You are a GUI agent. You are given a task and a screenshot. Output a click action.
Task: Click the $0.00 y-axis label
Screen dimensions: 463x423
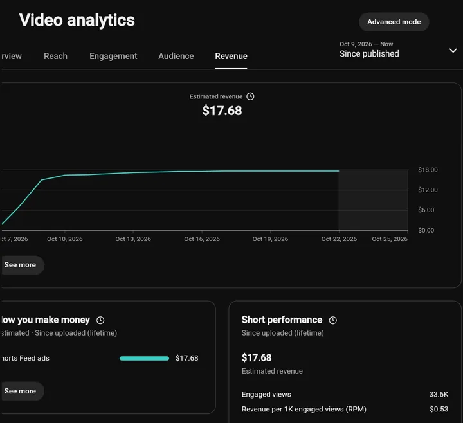pyautogui.click(x=426, y=230)
